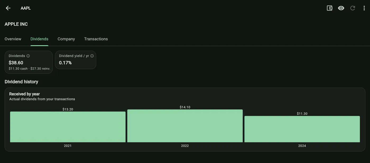Screen dimensions: 370x163
Task: Click the $11.30 bar value label
Action: [x=302, y=114]
